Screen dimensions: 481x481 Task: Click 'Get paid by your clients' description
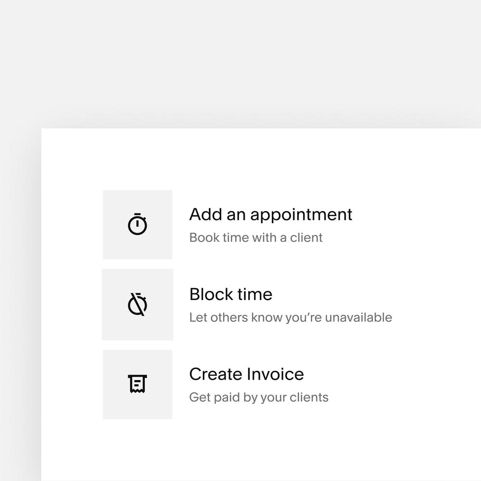pyautogui.click(x=258, y=397)
